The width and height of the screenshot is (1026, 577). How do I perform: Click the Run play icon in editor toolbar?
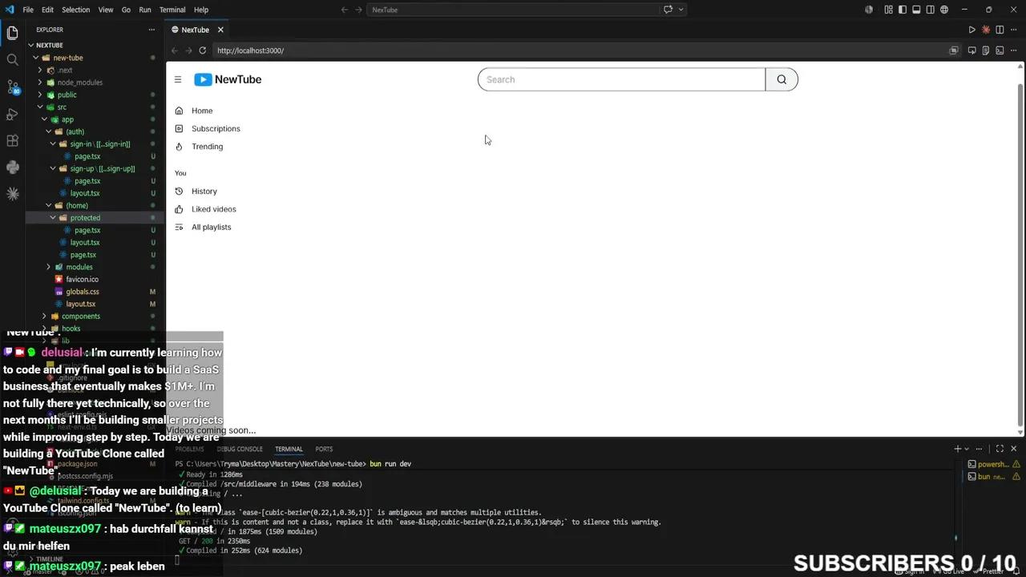pyautogui.click(x=971, y=30)
